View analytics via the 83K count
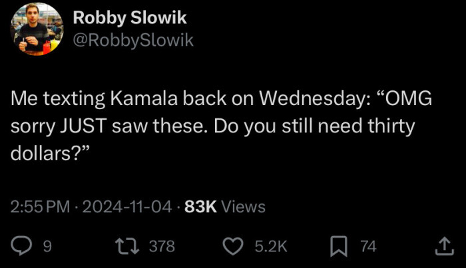This screenshot has height=268, width=466. tap(200, 207)
